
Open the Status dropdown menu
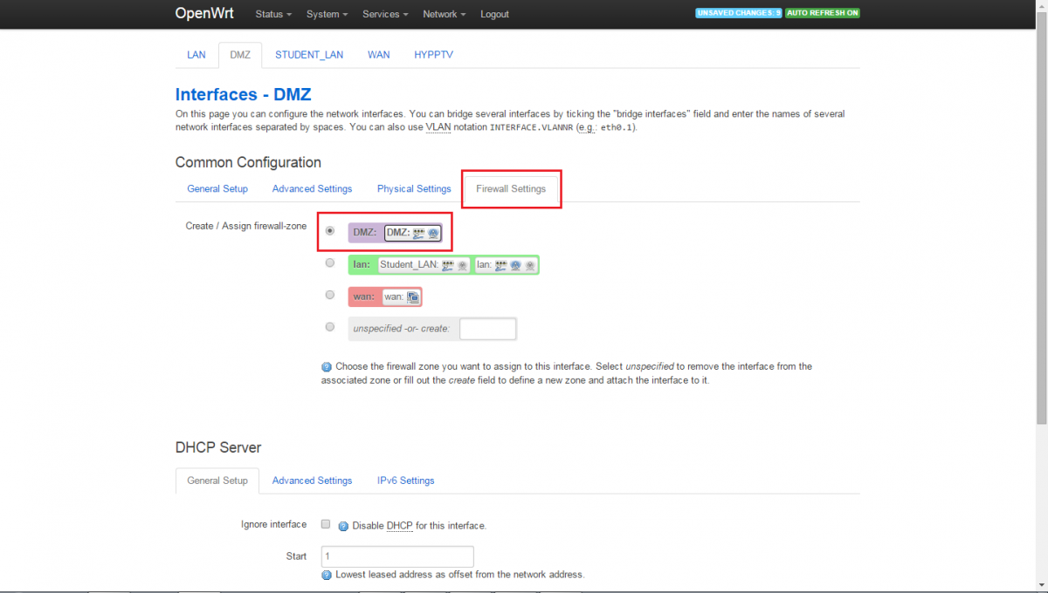273,14
